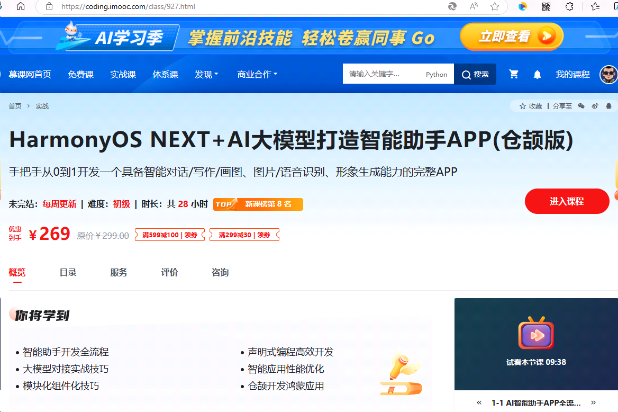Click the TOP 新课榜第8名 badge

coord(258,204)
